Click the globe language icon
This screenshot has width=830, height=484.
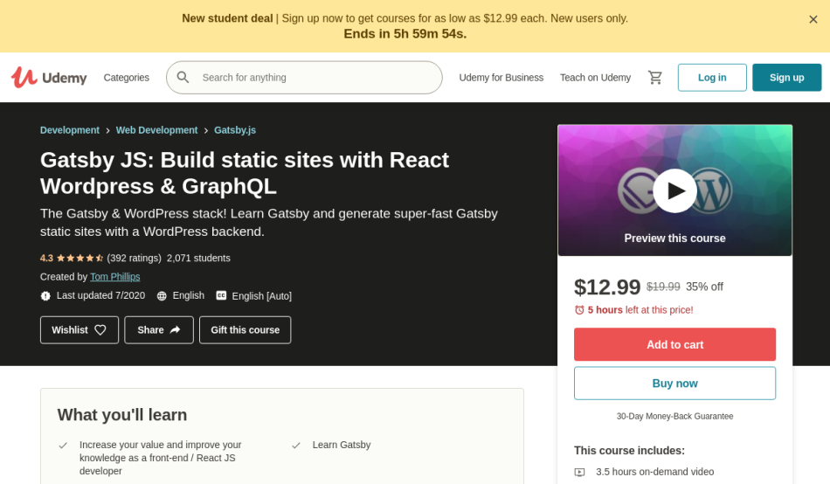tap(162, 295)
